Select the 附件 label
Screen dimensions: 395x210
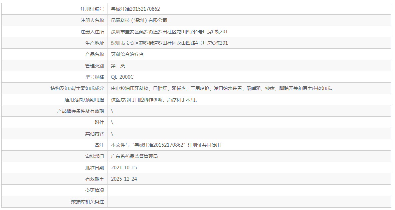tap(99, 122)
